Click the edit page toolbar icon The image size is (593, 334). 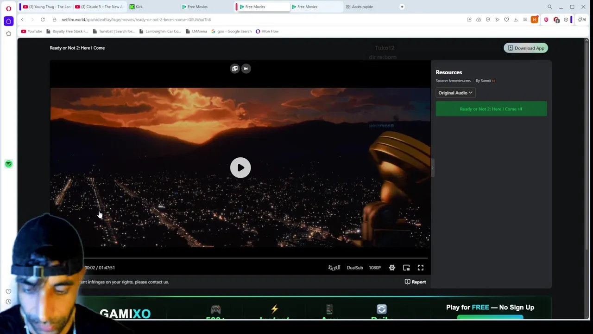coord(469,19)
